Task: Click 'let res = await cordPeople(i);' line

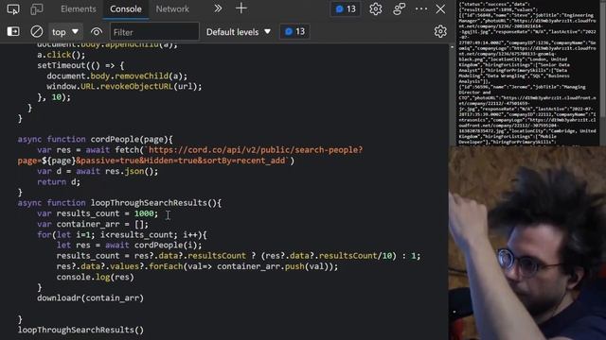Action: [129, 246]
